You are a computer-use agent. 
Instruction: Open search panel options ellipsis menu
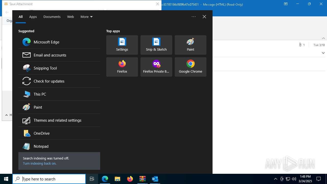click(x=194, y=17)
